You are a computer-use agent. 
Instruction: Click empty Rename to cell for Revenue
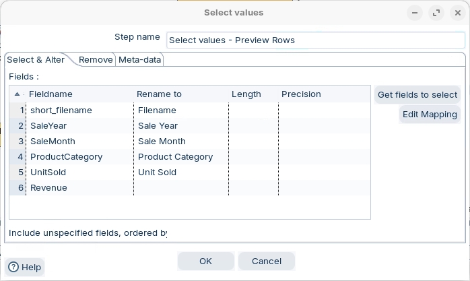coord(180,188)
